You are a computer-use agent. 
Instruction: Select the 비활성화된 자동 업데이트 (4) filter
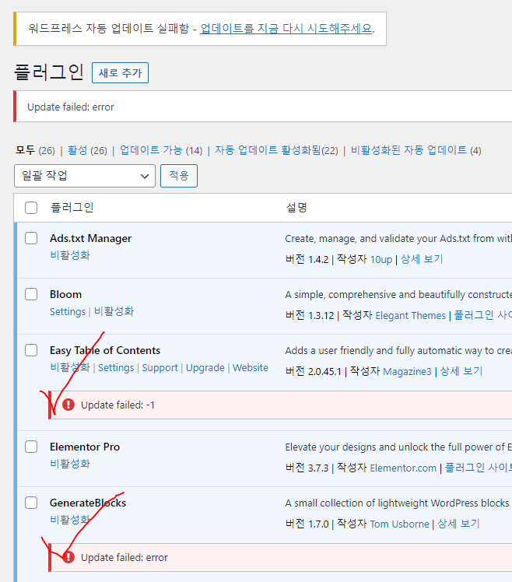point(416,150)
